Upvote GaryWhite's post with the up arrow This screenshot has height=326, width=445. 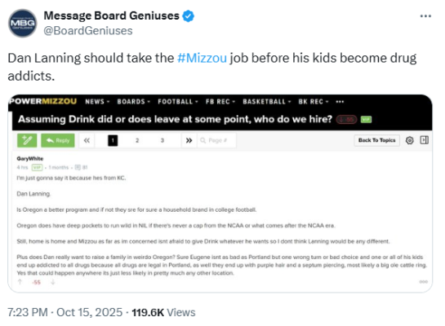click(20, 282)
